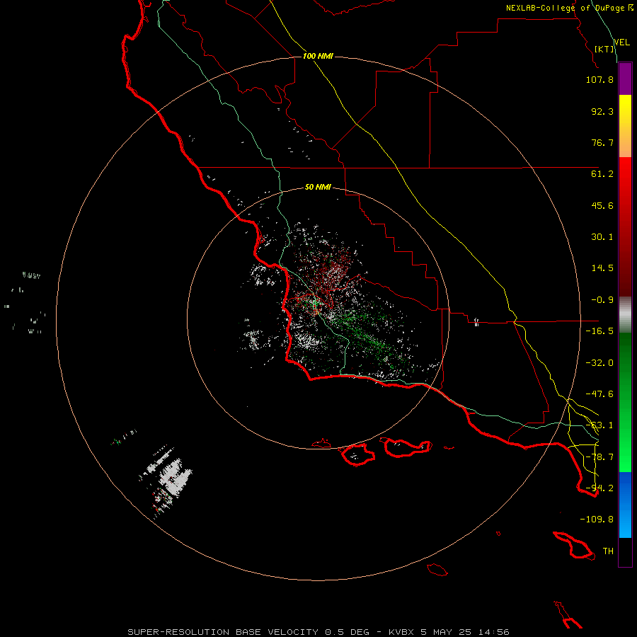Select the 92.3 velocity scale value
This screenshot has width=637, height=637.
pyautogui.click(x=602, y=111)
